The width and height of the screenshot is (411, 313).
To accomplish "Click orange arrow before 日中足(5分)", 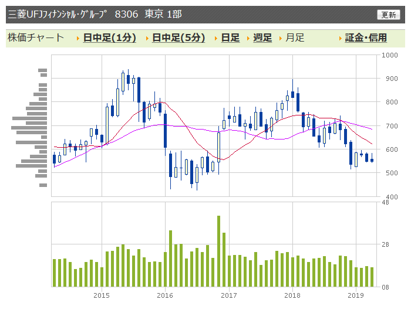I will (147, 39).
